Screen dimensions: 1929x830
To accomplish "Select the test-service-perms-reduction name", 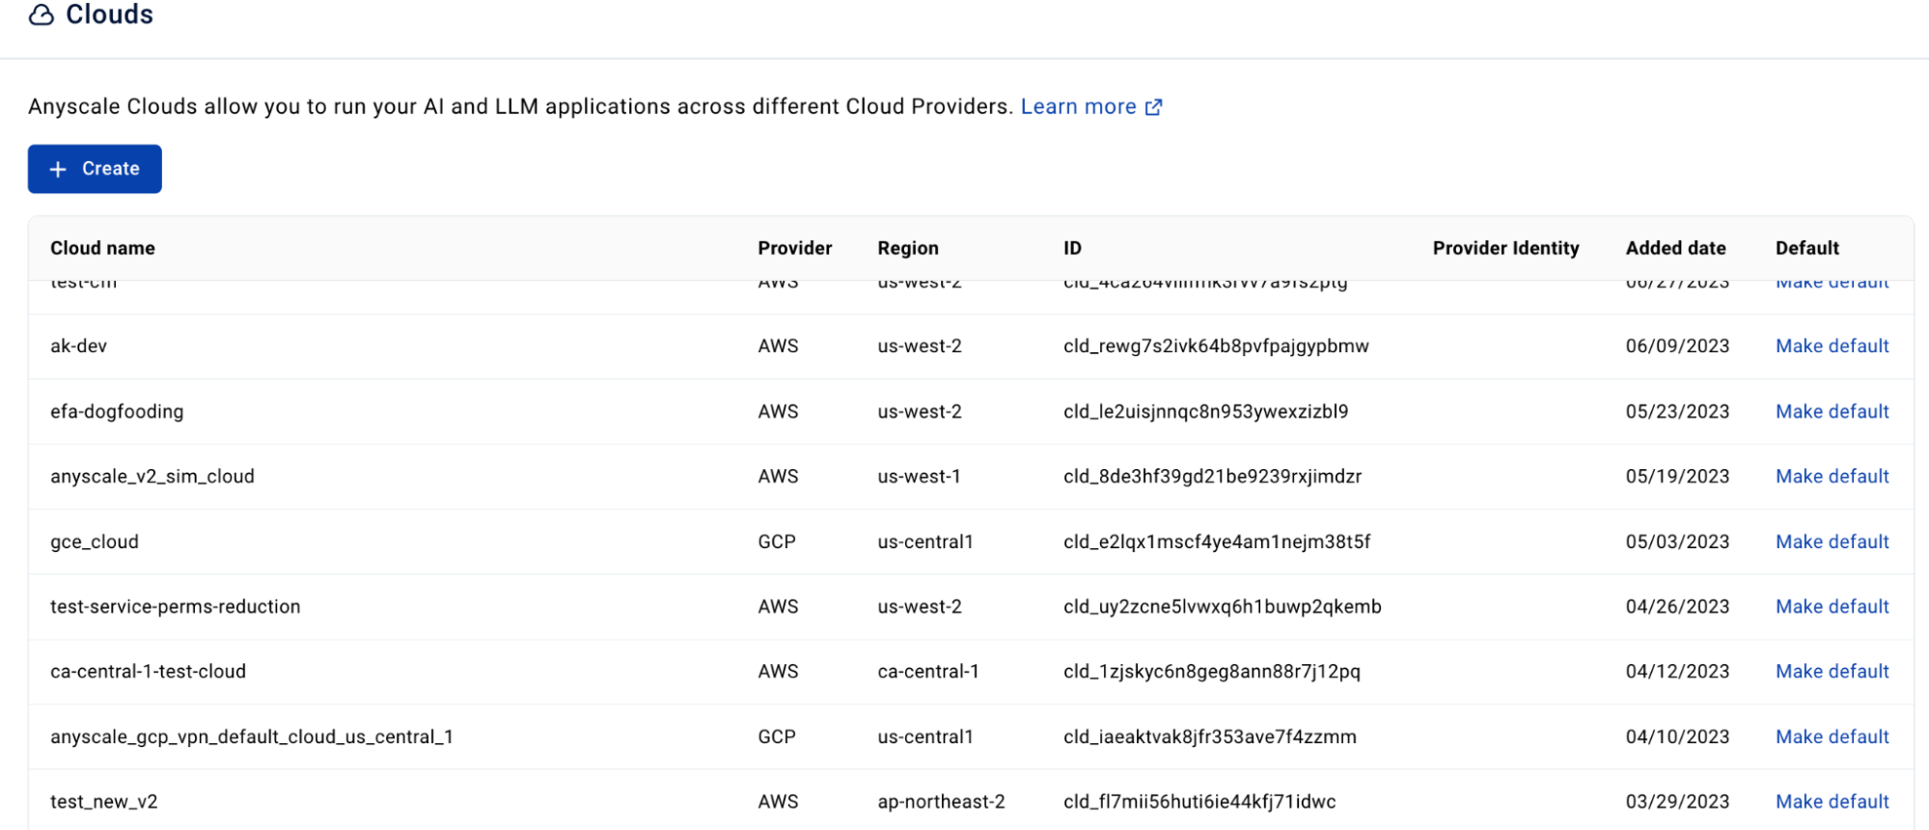I will 175,606.
